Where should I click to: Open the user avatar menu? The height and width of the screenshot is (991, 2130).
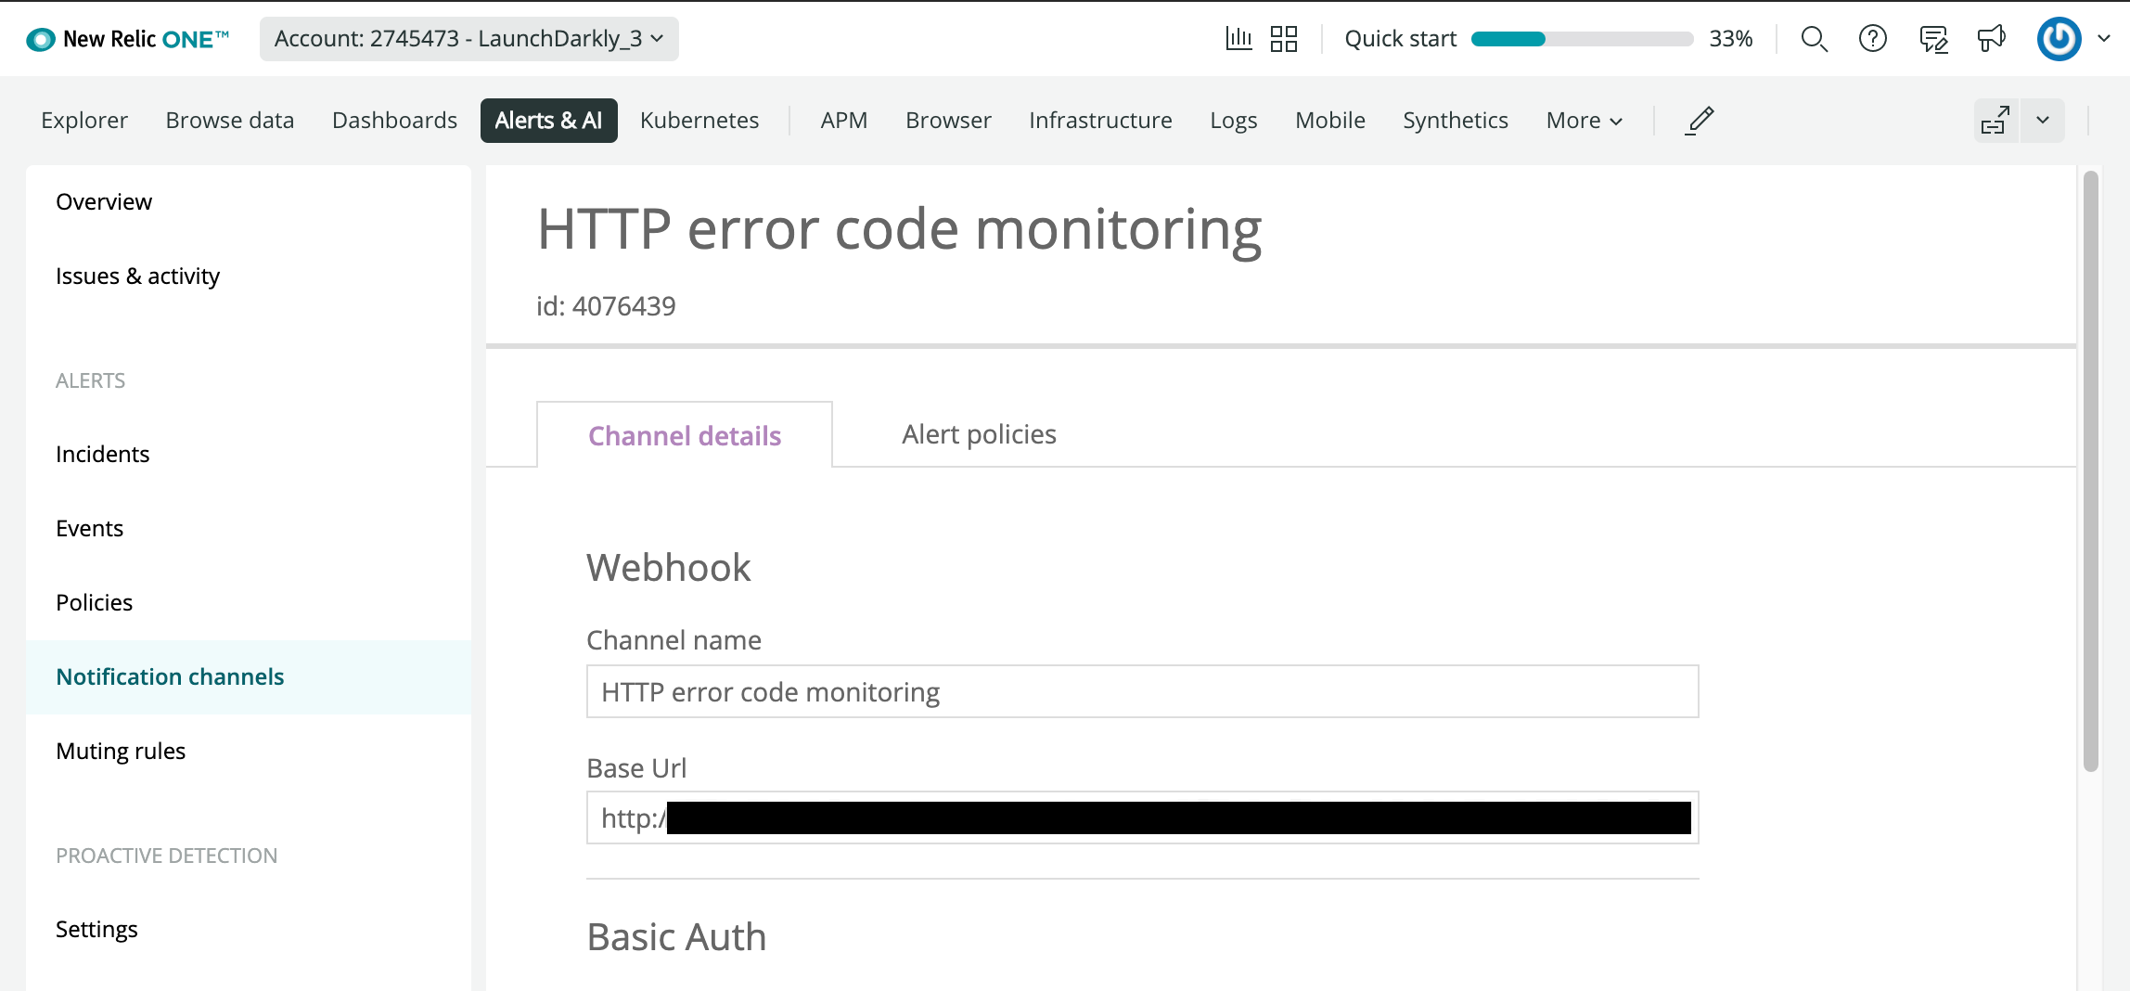[x=2059, y=39]
